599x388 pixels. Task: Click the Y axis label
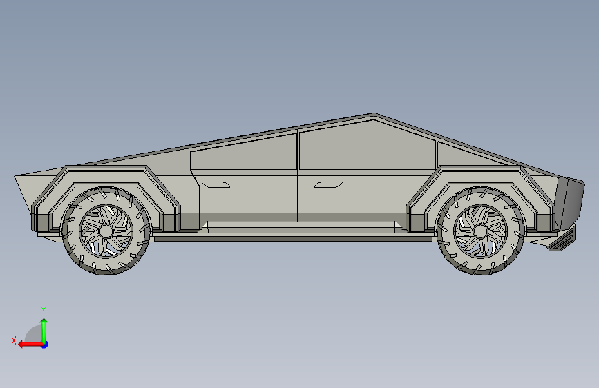[44, 311]
